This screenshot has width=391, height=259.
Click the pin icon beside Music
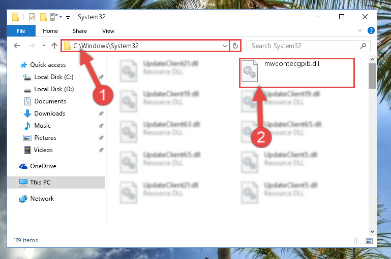[101, 126]
